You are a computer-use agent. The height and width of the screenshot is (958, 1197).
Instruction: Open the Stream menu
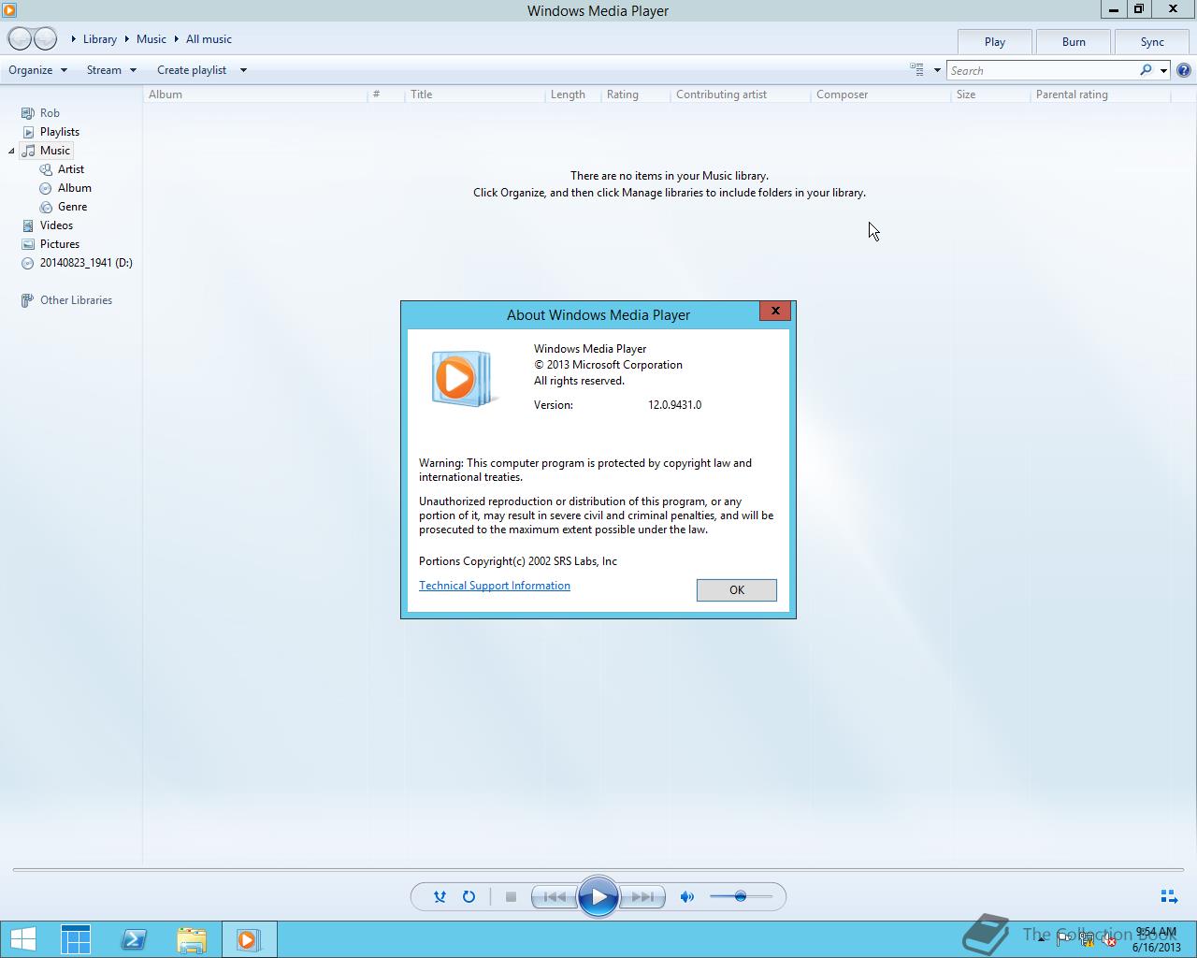[x=111, y=70]
